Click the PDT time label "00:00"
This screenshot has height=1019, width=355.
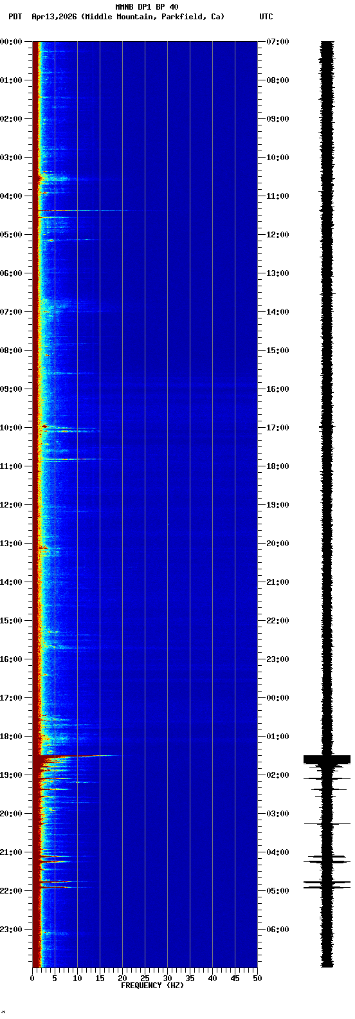11,42
